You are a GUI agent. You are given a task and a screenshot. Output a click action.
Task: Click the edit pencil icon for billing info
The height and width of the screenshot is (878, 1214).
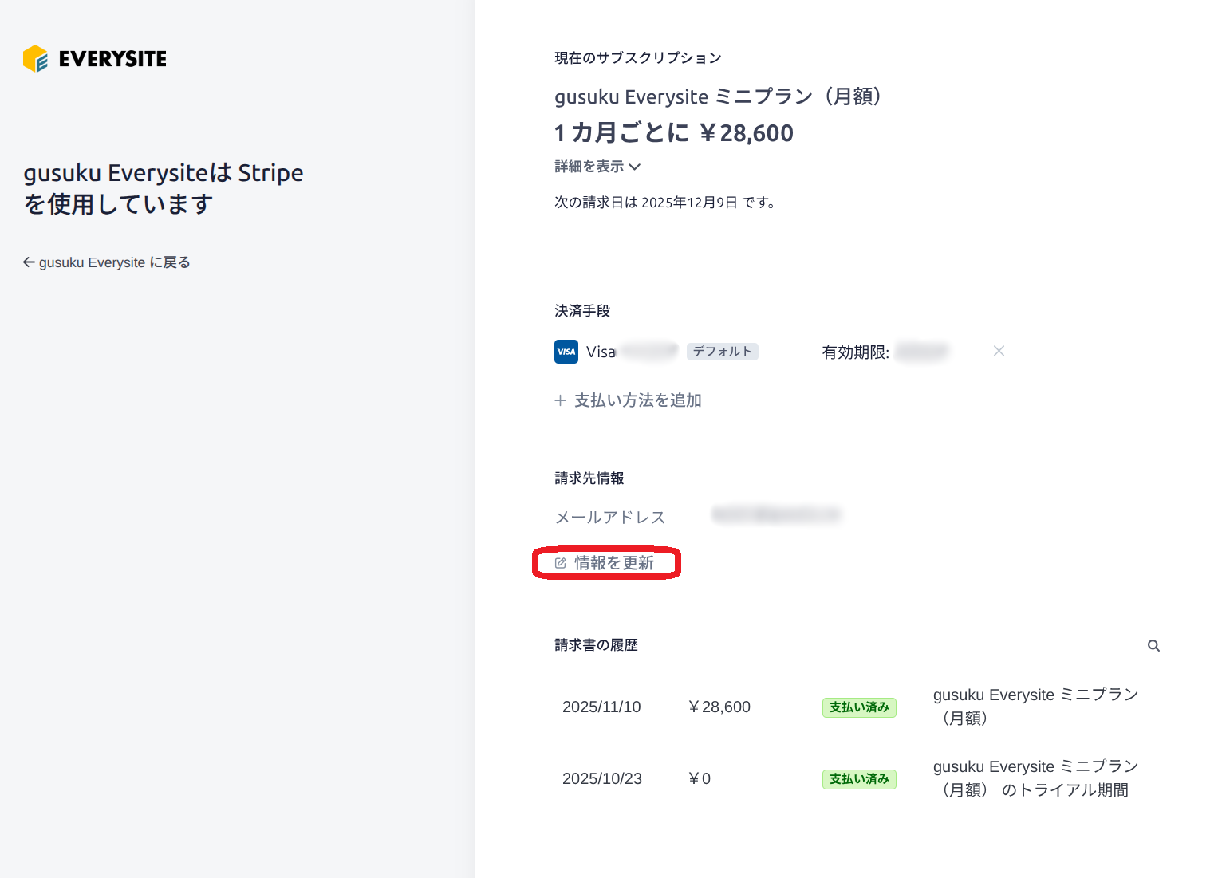560,563
